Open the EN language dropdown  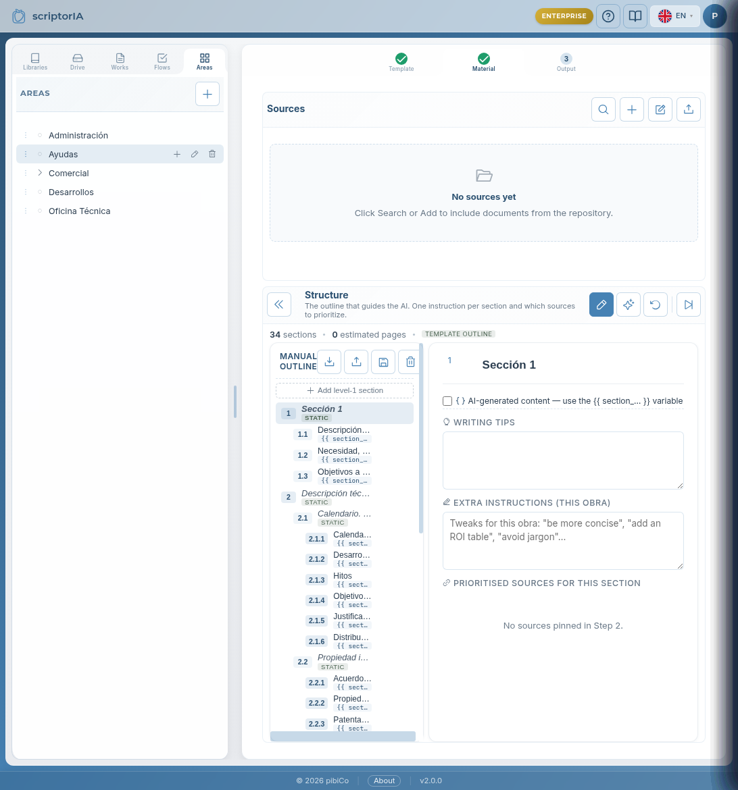pos(674,16)
